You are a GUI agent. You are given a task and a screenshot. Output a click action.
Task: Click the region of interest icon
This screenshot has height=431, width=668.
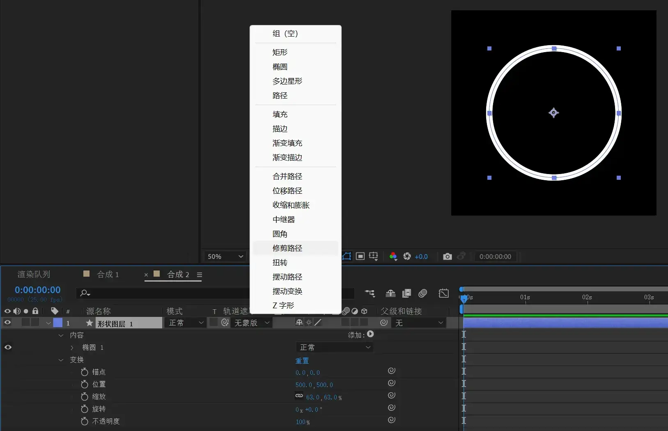360,257
